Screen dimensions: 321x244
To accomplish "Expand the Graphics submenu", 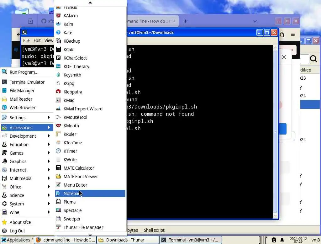I will click(x=27, y=162).
